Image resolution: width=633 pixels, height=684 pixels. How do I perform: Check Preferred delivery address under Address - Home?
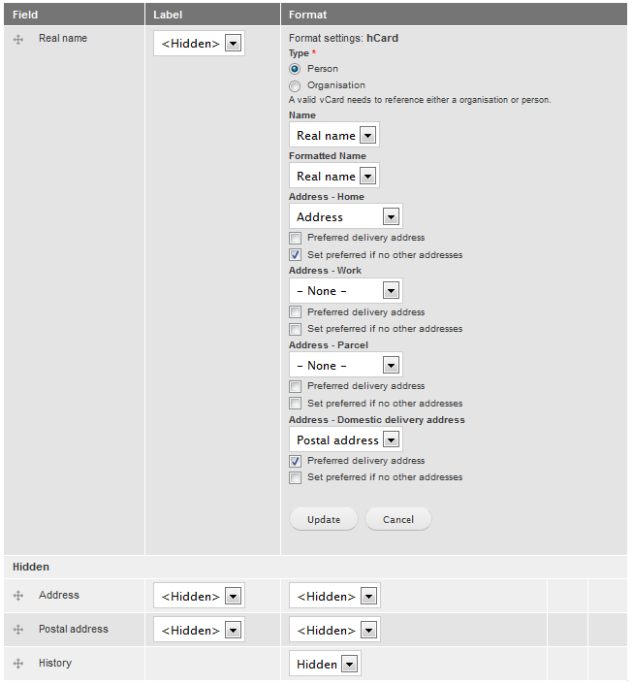click(x=295, y=238)
